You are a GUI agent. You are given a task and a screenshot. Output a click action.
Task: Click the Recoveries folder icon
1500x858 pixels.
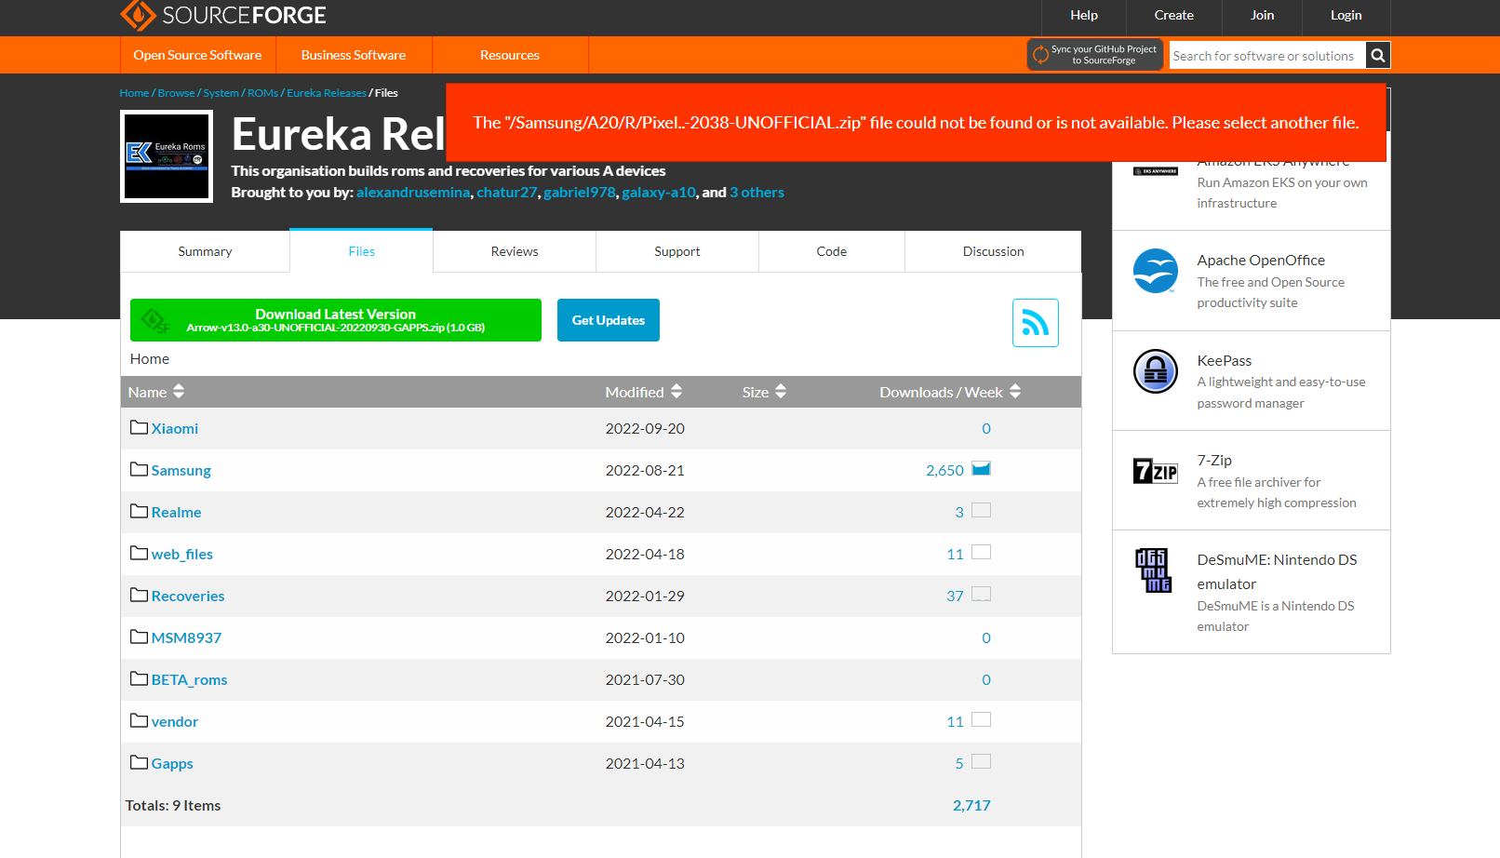[140, 595]
